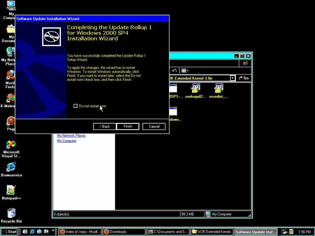Viewport: 315px width, 236px height.
Task: Open My Network Places link in Explorer
Action: [x=71, y=136]
